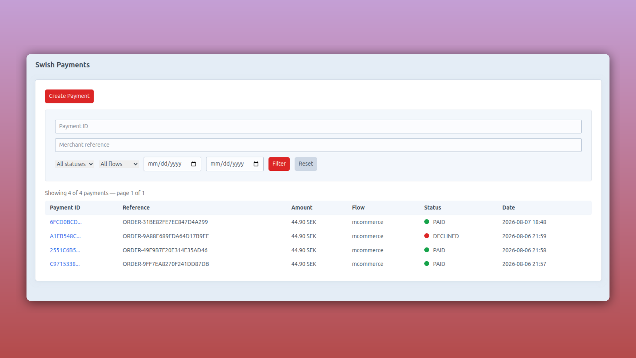Click the red DECLINED status dot
The image size is (636, 358).
click(x=427, y=236)
